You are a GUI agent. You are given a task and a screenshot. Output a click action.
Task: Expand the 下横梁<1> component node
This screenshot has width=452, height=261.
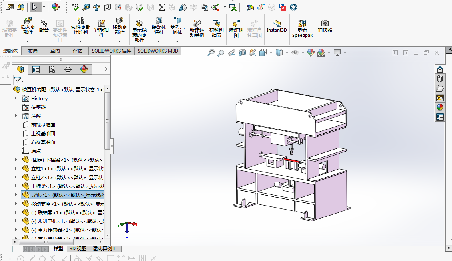click(16, 159)
